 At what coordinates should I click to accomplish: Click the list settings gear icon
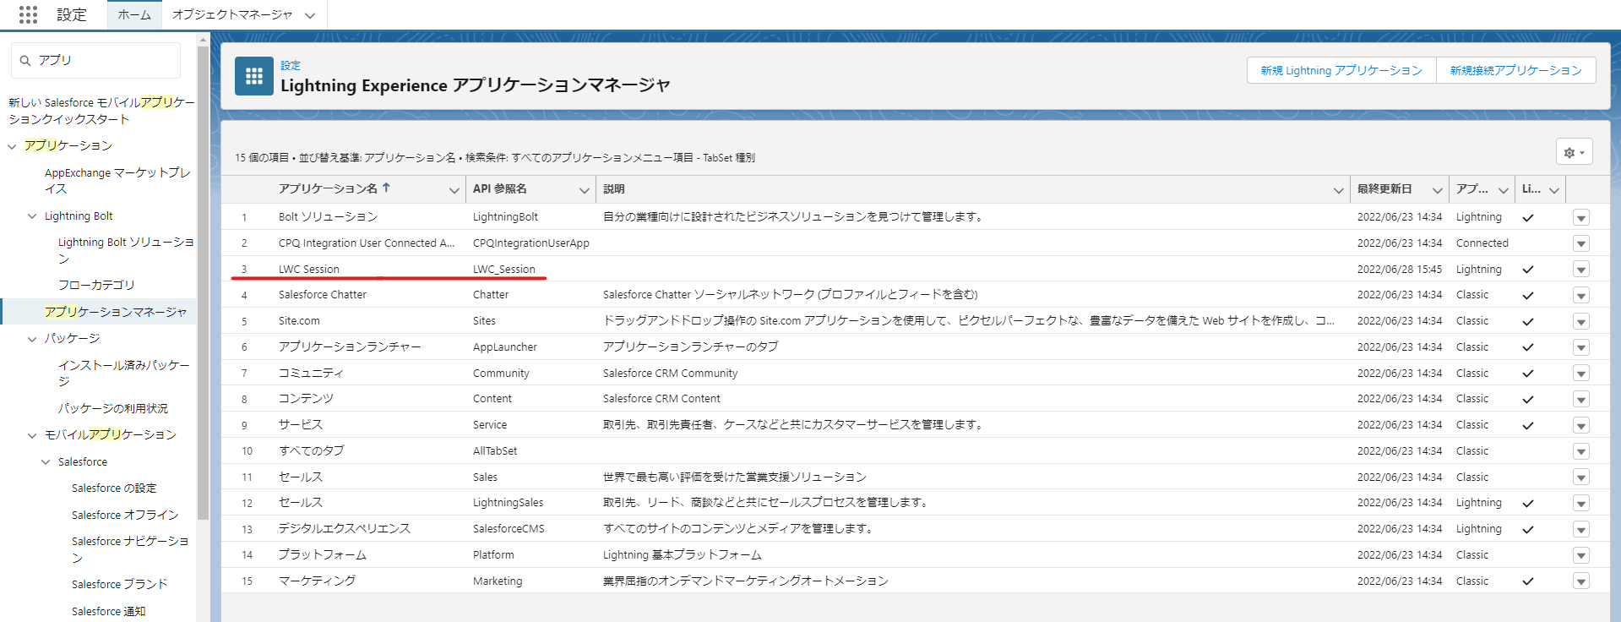click(1574, 152)
